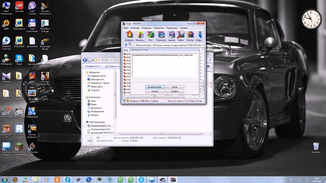This screenshot has width=326, height=183.
Task: Open WinRAR's archive path dropdown
Action: (x=203, y=45)
